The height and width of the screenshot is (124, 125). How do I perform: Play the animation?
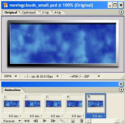pyautogui.click(x=45, y=121)
